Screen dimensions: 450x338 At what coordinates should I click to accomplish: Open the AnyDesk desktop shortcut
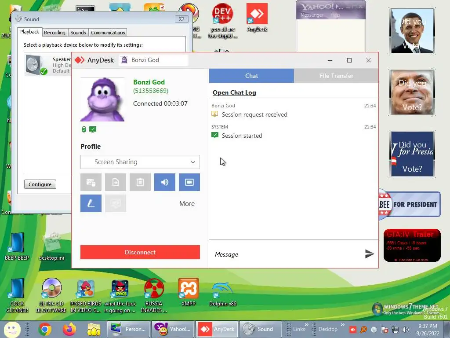[x=257, y=18]
